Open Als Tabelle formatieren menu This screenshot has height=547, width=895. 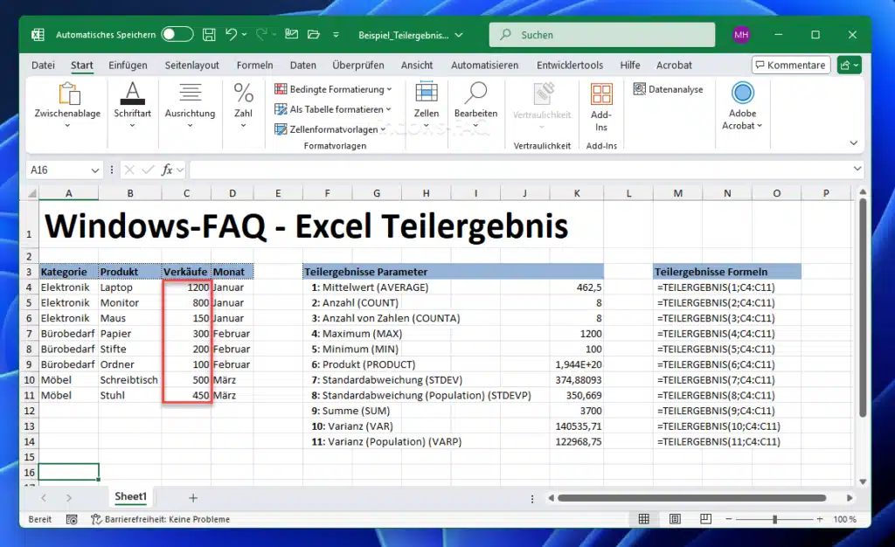(x=333, y=109)
